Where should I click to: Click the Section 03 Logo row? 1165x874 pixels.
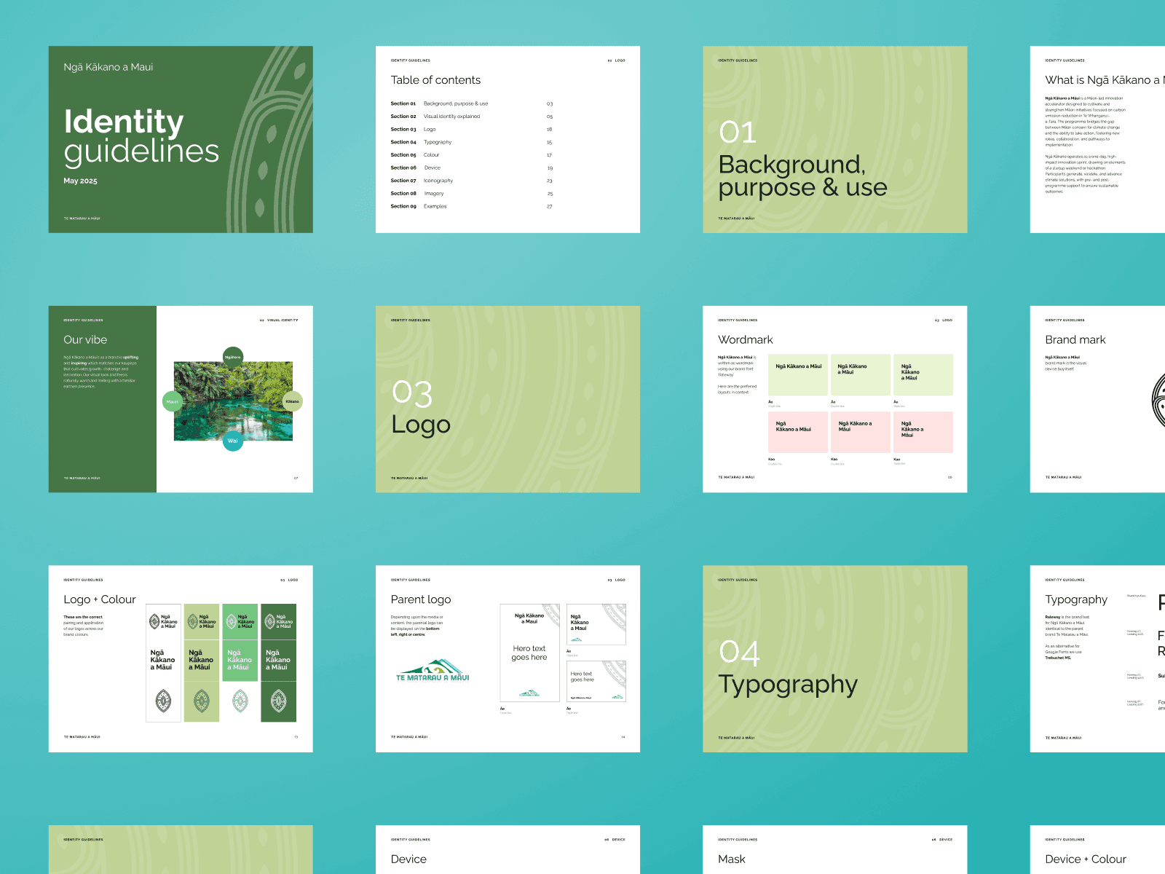472,129
